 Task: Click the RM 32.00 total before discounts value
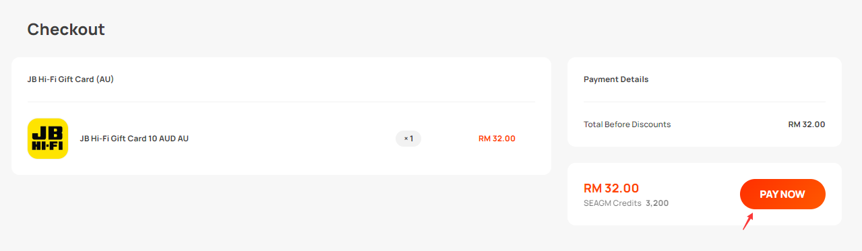click(x=807, y=124)
